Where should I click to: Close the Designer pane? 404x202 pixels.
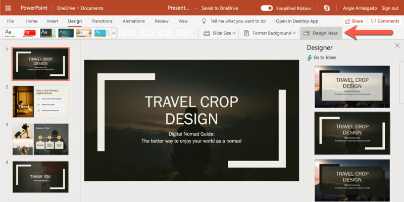coord(397,45)
